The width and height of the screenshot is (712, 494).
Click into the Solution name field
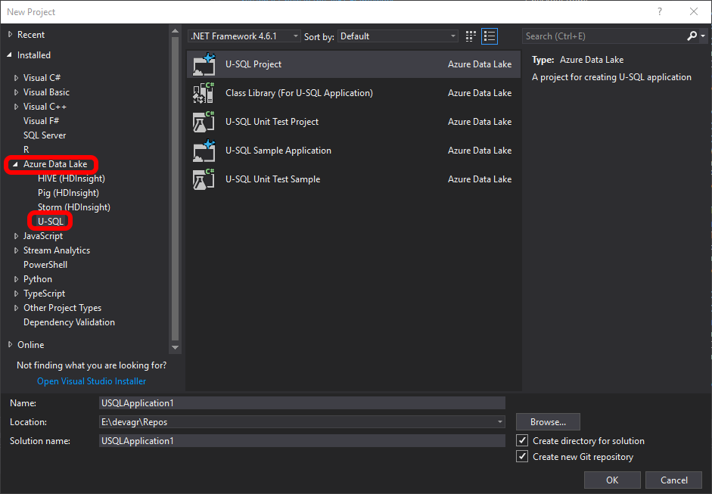(302, 441)
